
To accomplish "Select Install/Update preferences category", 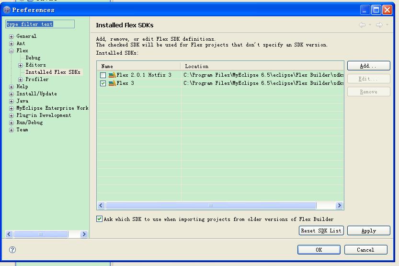I will pos(36,93).
